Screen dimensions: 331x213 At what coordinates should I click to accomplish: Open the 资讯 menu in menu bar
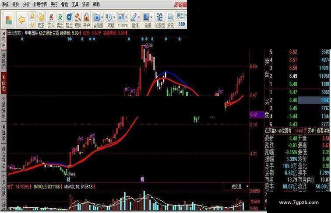click(85, 4)
